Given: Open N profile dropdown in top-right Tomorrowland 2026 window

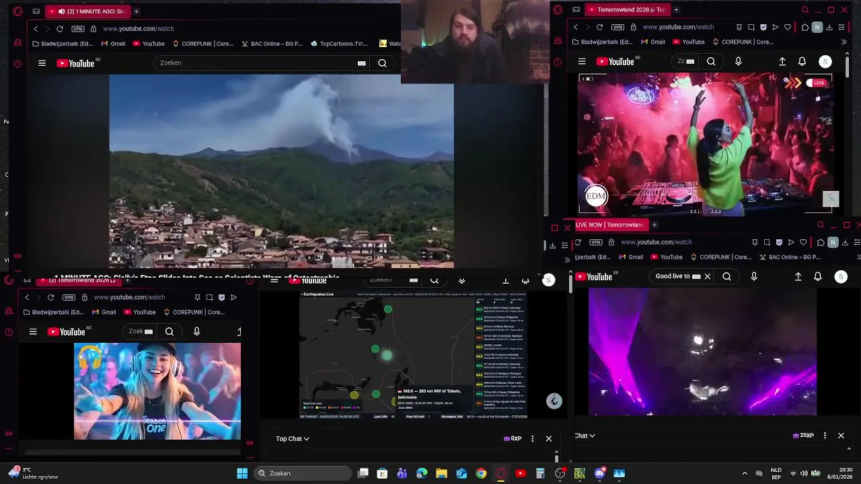Looking at the screenshot, I should coord(817,28).
